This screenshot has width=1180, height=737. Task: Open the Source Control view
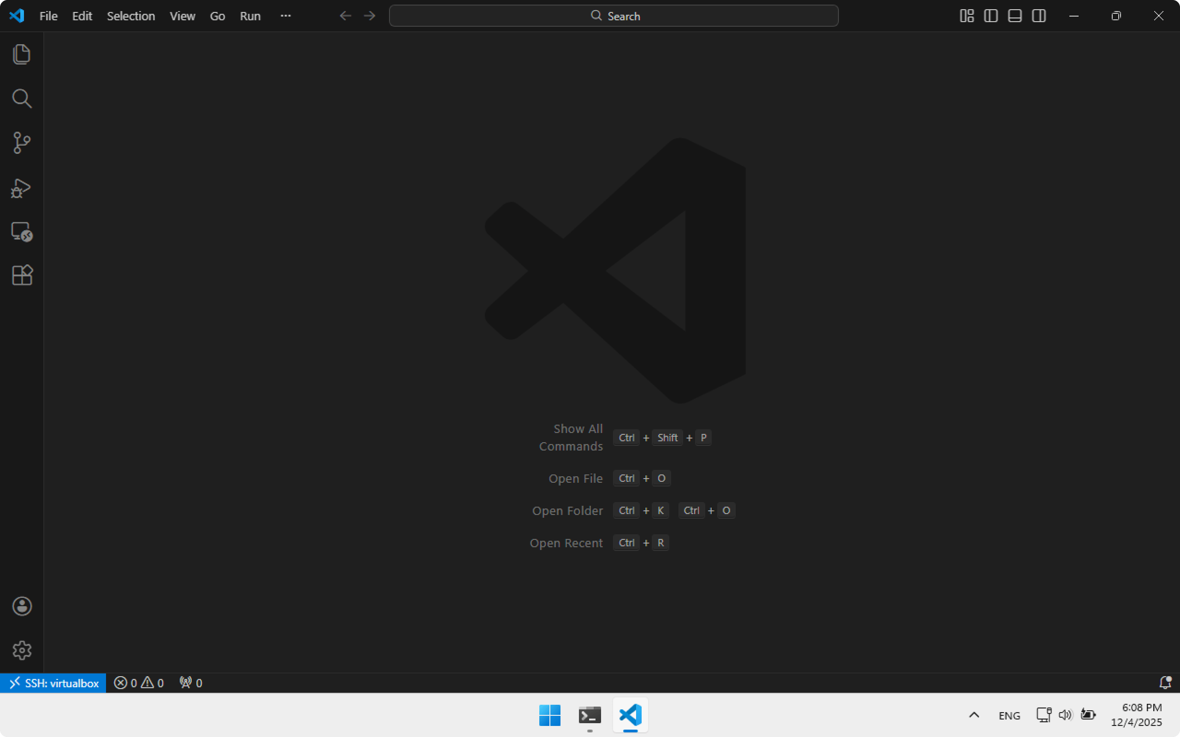tap(22, 143)
